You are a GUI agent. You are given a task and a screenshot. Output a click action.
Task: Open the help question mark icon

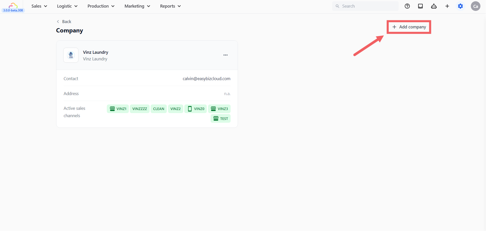tap(407, 6)
